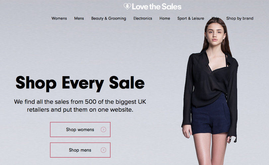Browse Sport & Leisure category
Screen dimensions: 269x165
click(191, 19)
